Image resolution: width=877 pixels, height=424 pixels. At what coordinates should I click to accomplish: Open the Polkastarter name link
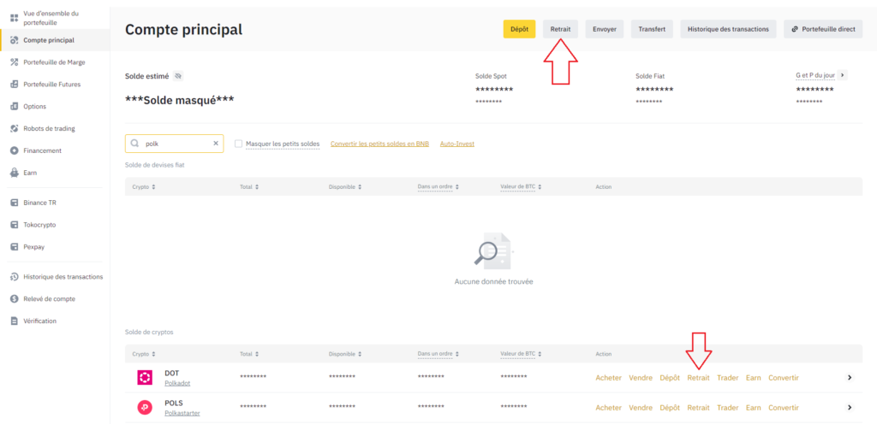[x=182, y=413]
